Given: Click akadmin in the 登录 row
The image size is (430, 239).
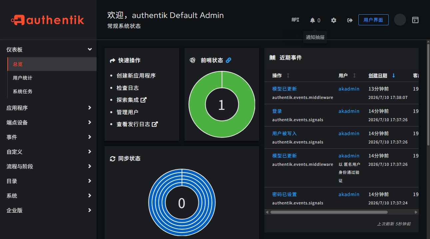Looking at the screenshot, I should click(x=349, y=111).
